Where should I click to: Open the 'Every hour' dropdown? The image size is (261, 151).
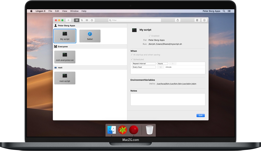144,67
